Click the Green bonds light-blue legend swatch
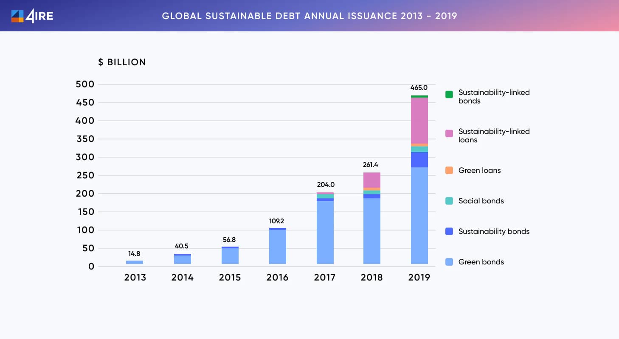This screenshot has width=619, height=339. 449,262
